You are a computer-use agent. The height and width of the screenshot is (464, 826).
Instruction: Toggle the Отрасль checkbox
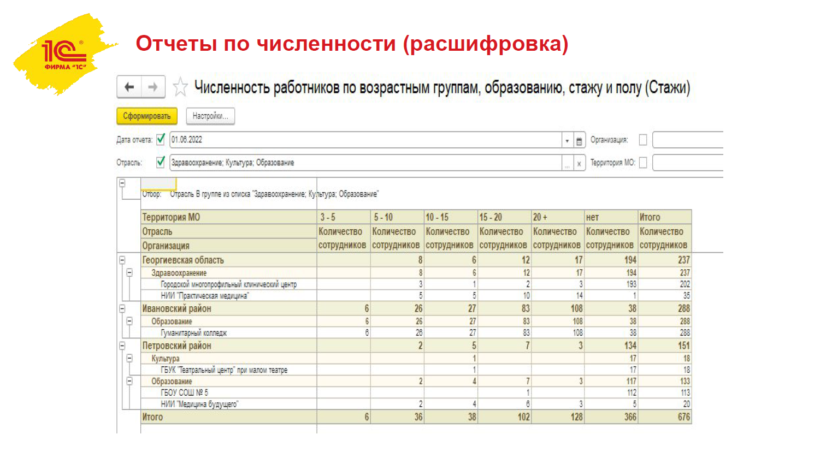(x=161, y=162)
